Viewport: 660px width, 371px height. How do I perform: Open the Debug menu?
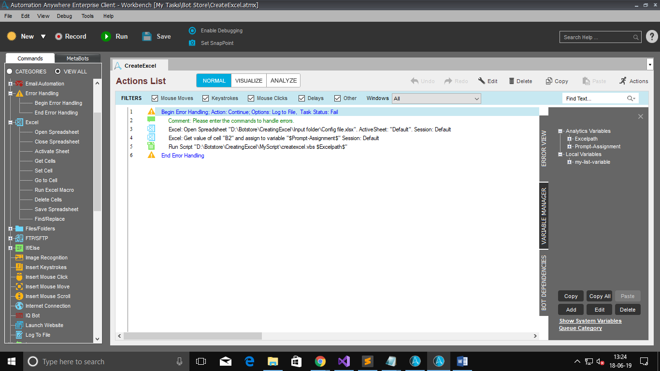click(64, 16)
